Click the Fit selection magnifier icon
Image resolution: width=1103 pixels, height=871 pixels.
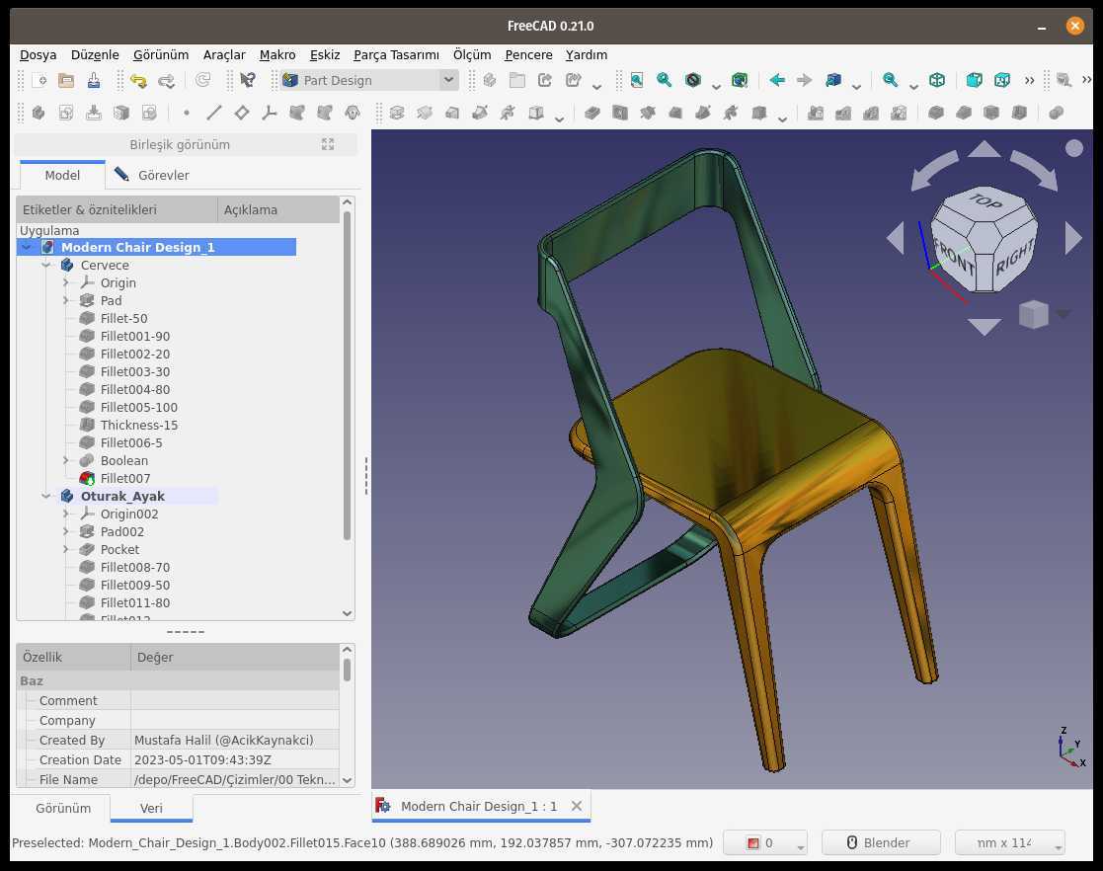point(664,80)
